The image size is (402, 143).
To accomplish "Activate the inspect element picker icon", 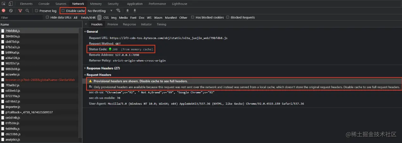I will pos(4,4).
